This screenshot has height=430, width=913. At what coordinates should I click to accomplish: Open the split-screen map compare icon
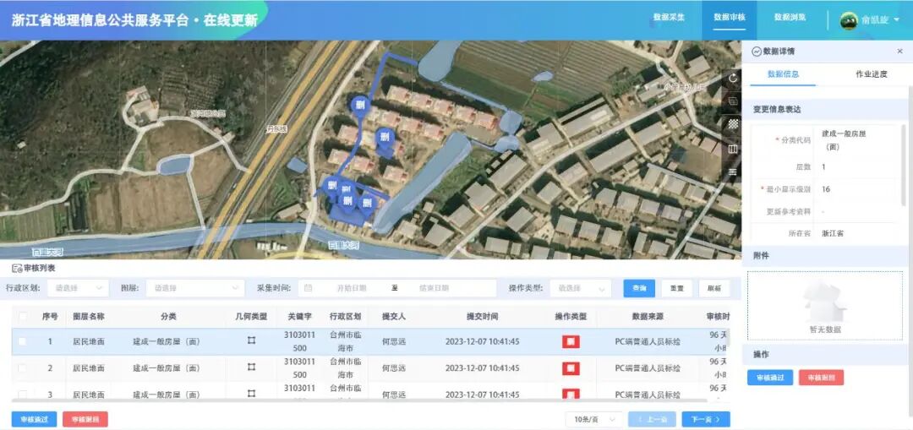tap(733, 149)
